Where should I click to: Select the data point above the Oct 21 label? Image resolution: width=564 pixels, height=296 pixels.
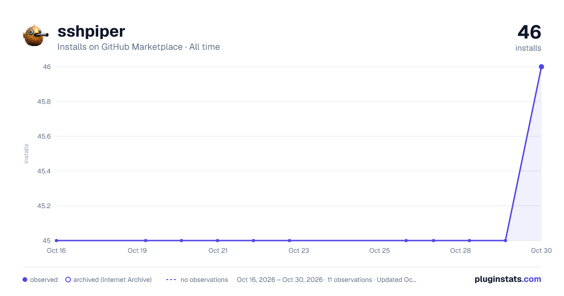[x=217, y=241]
